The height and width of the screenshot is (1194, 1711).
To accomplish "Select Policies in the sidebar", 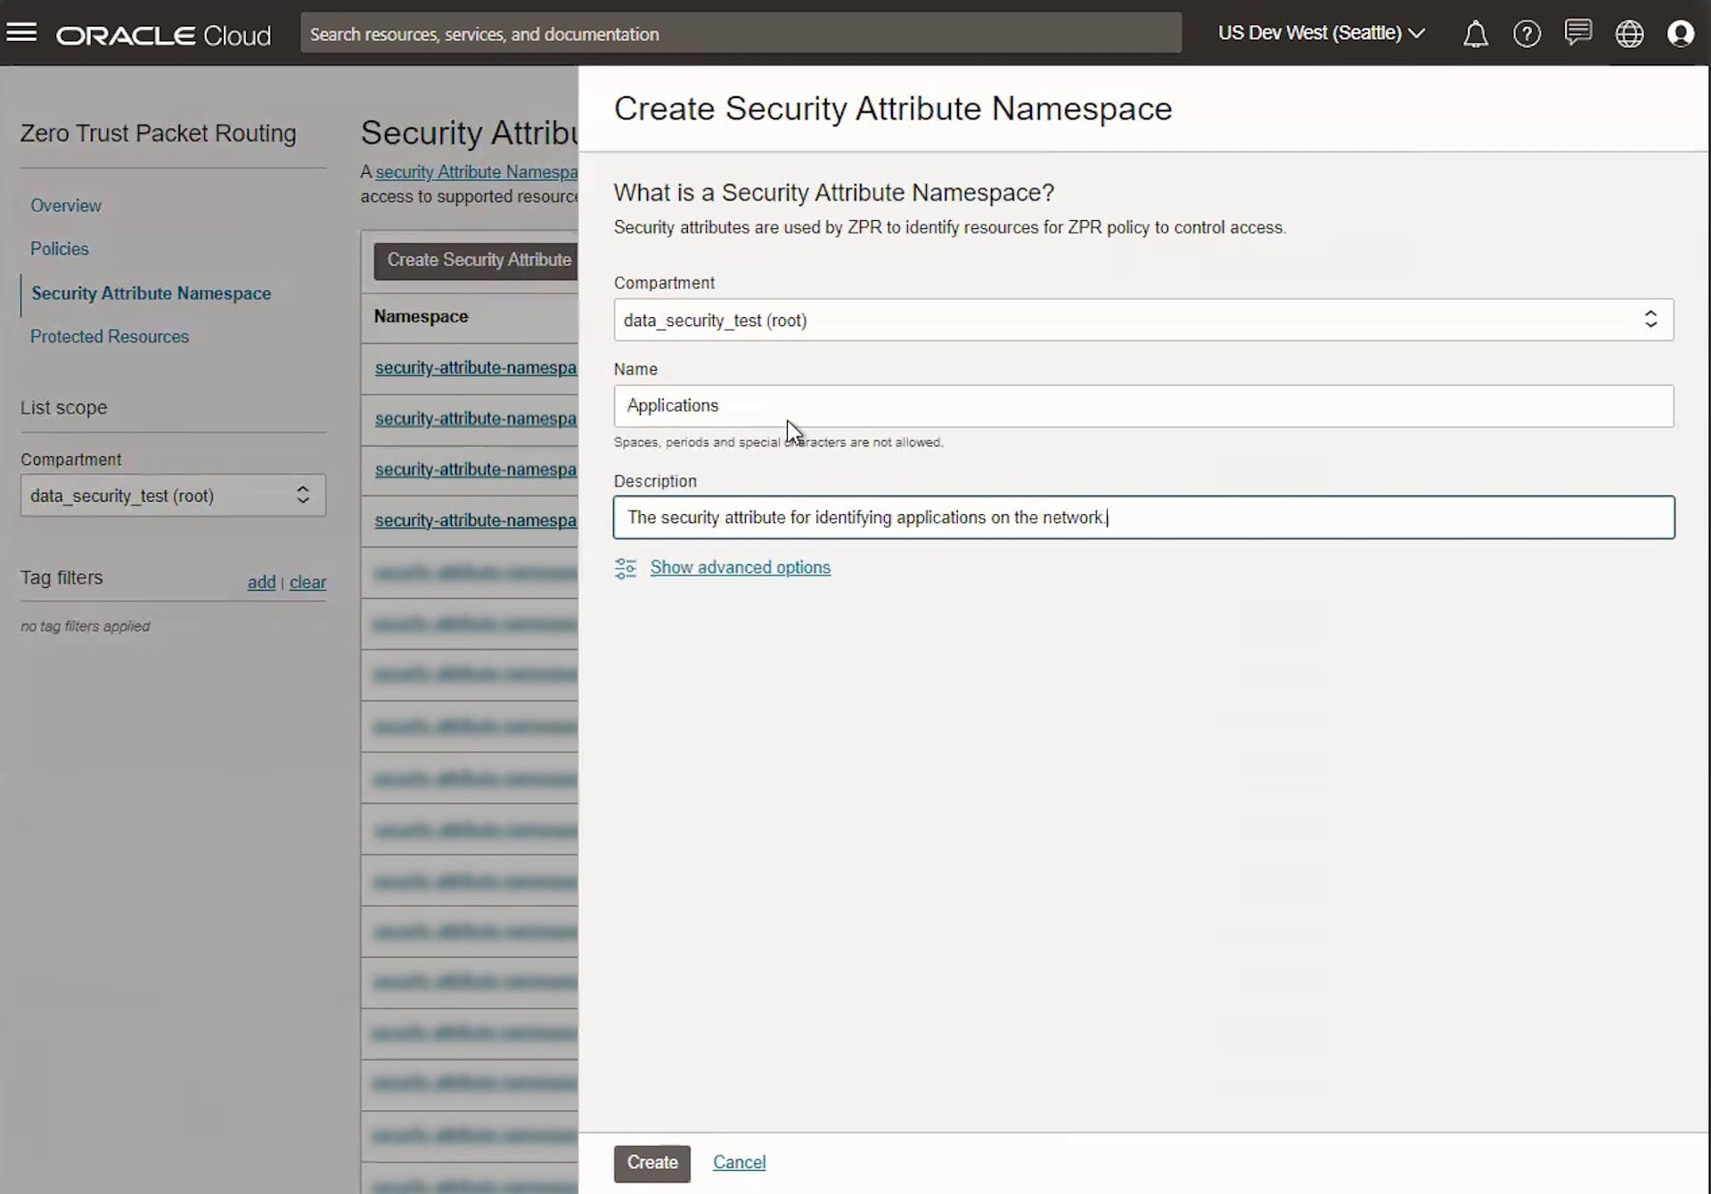I will click(59, 249).
